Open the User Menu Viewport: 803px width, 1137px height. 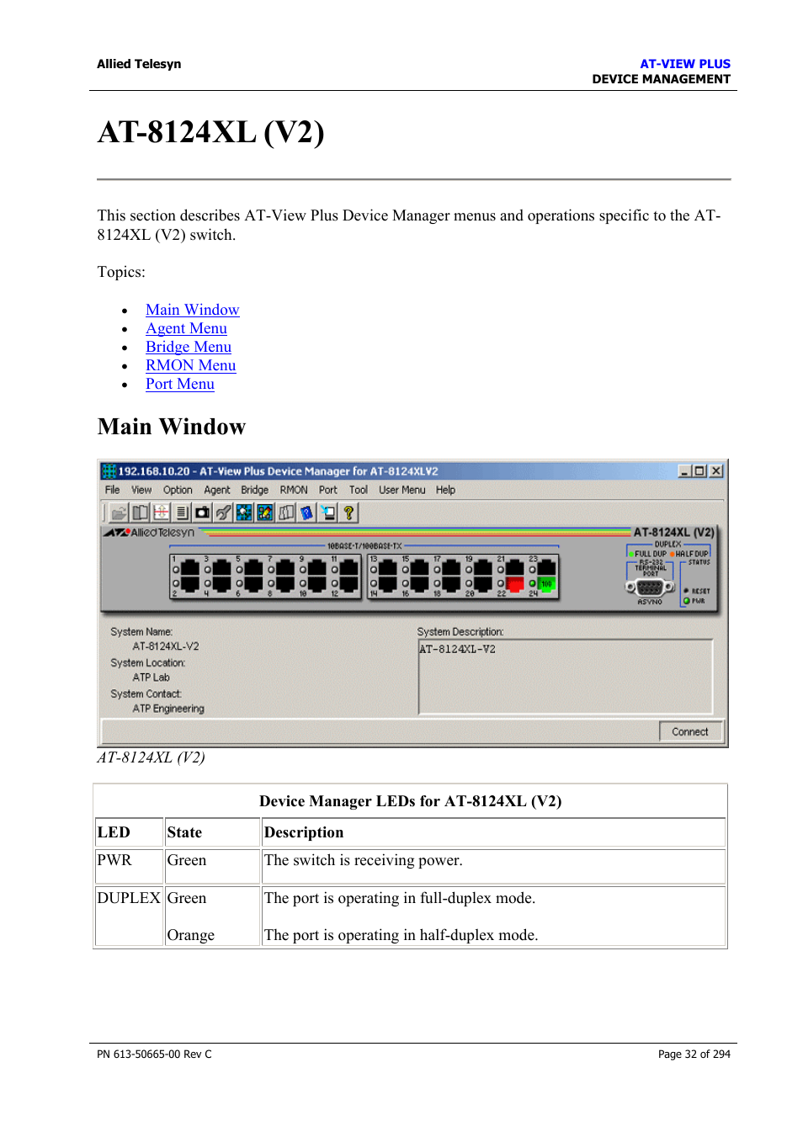click(x=402, y=490)
